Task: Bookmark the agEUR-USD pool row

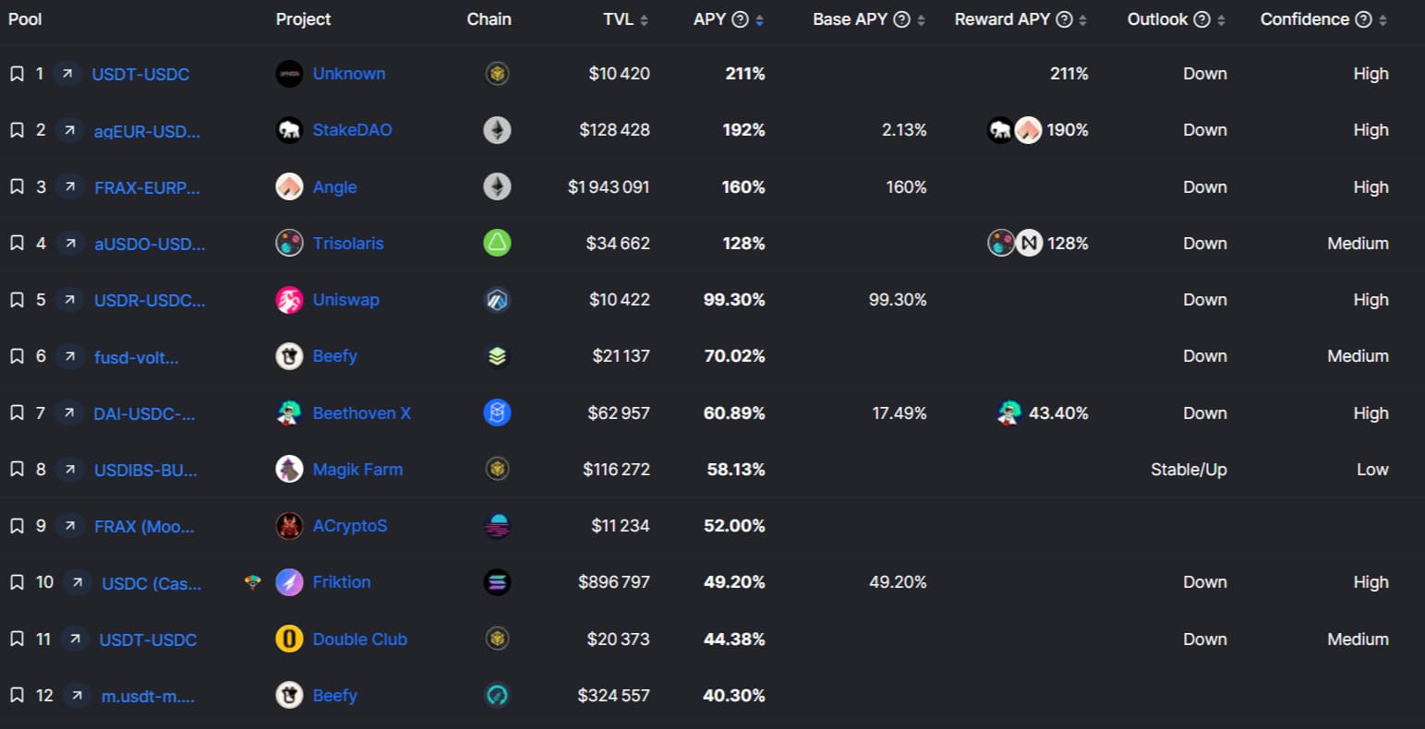Action: 17,130
